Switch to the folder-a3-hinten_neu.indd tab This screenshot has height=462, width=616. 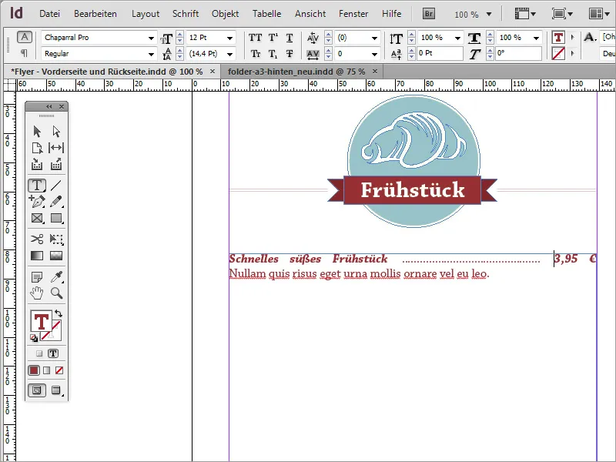click(293, 69)
